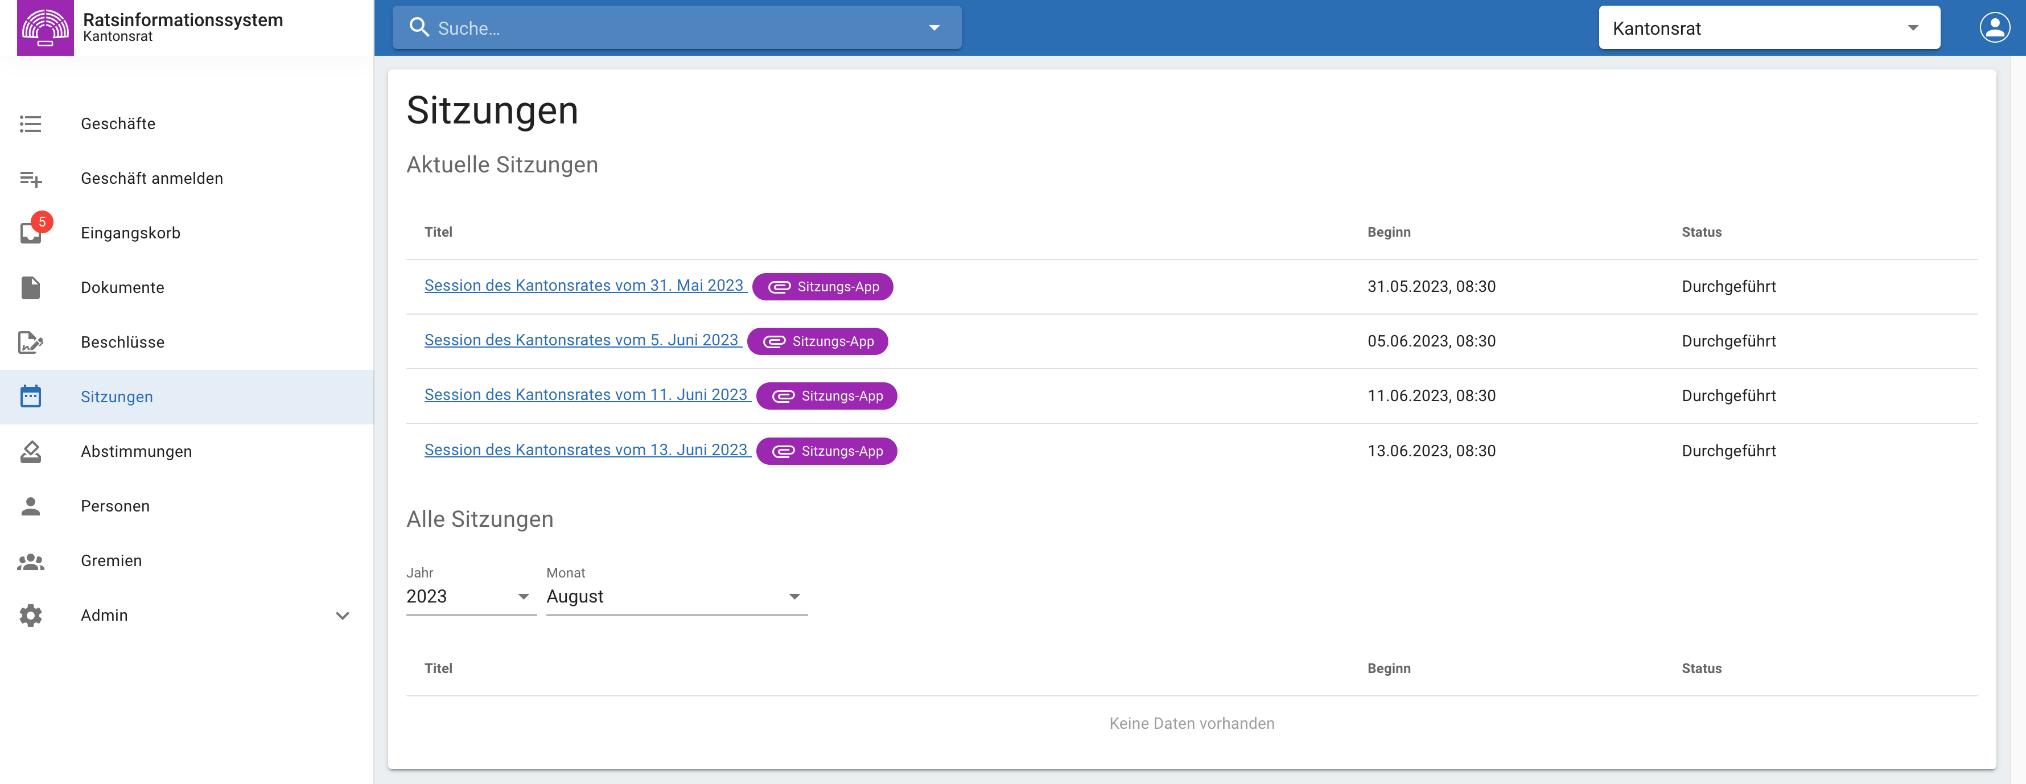Image resolution: width=2026 pixels, height=784 pixels.
Task: Go to Personen in sidebar
Action: point(115,506)
